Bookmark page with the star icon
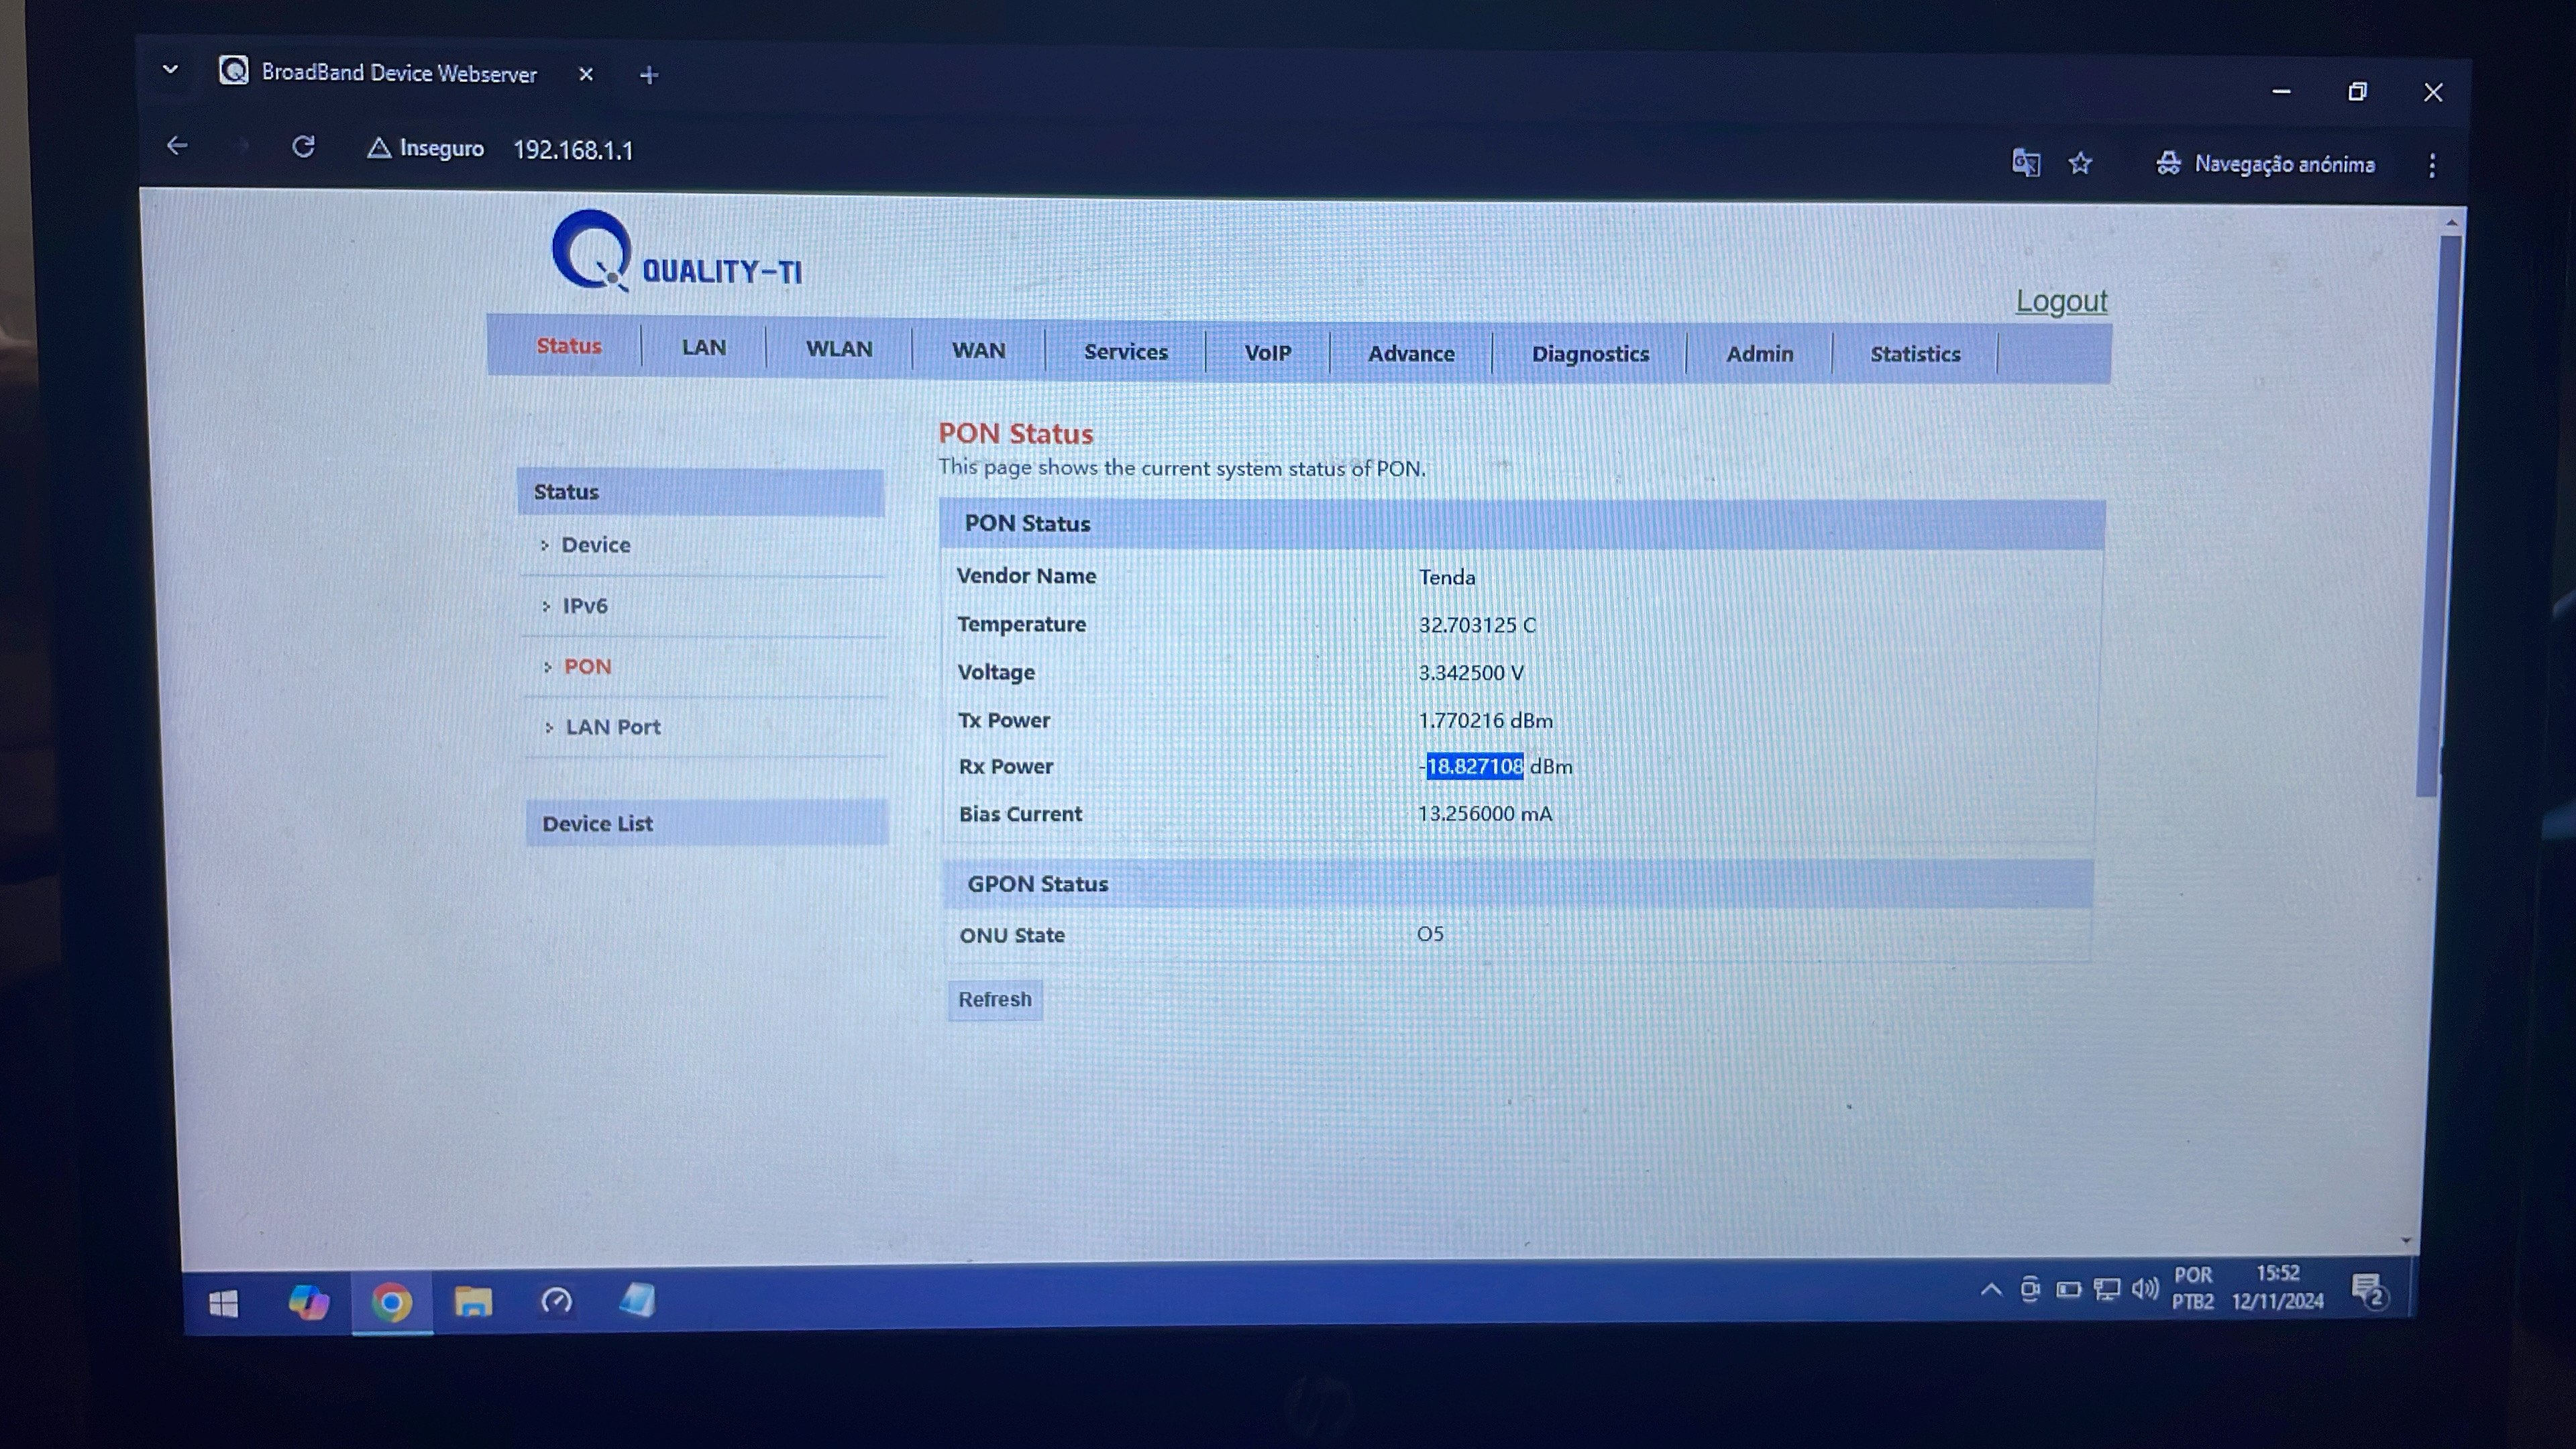This screenshot has height=1449, width=2576. point(2080,163)
